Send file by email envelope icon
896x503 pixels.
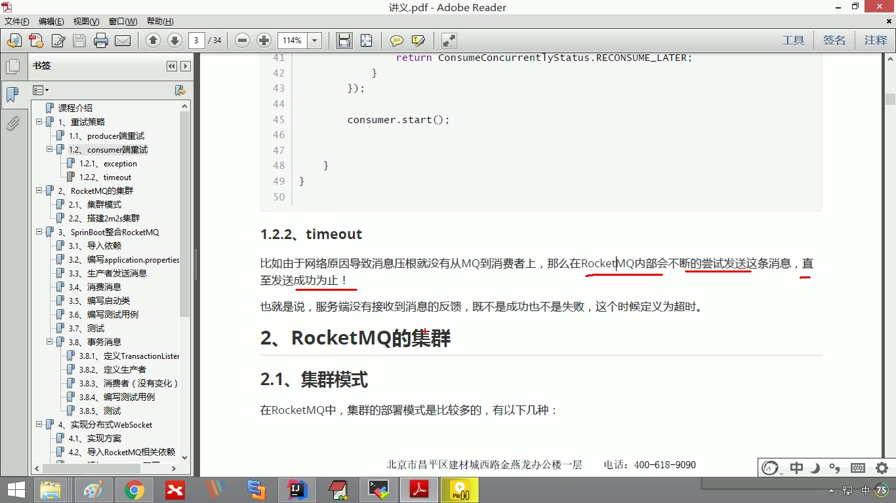click(x=123, y=41)
